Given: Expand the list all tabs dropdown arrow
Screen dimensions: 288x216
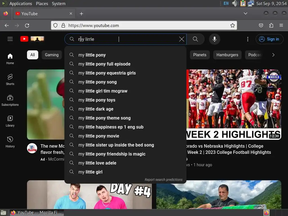Looking at the screenshot, I should pos(245,13).
